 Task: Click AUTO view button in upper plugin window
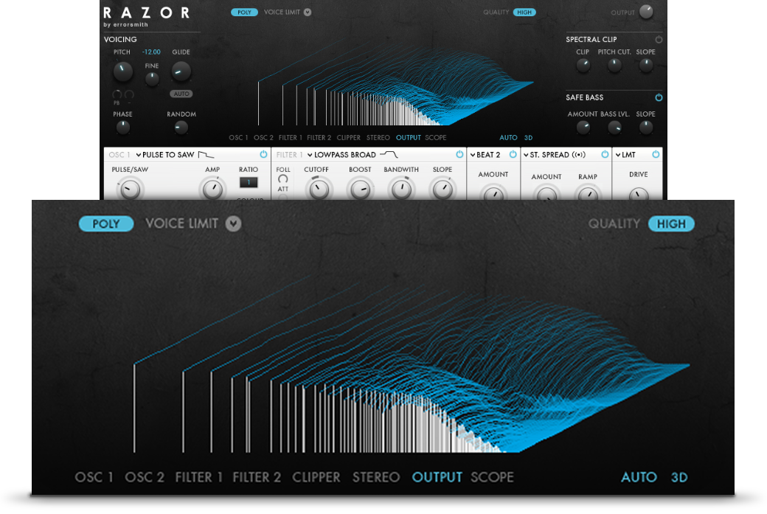click(x=508, y=138)
